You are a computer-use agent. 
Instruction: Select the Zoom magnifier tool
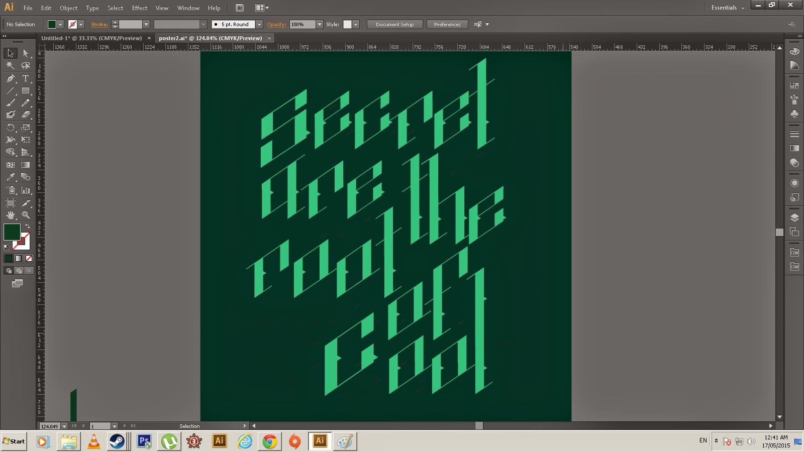click(26, 215)
